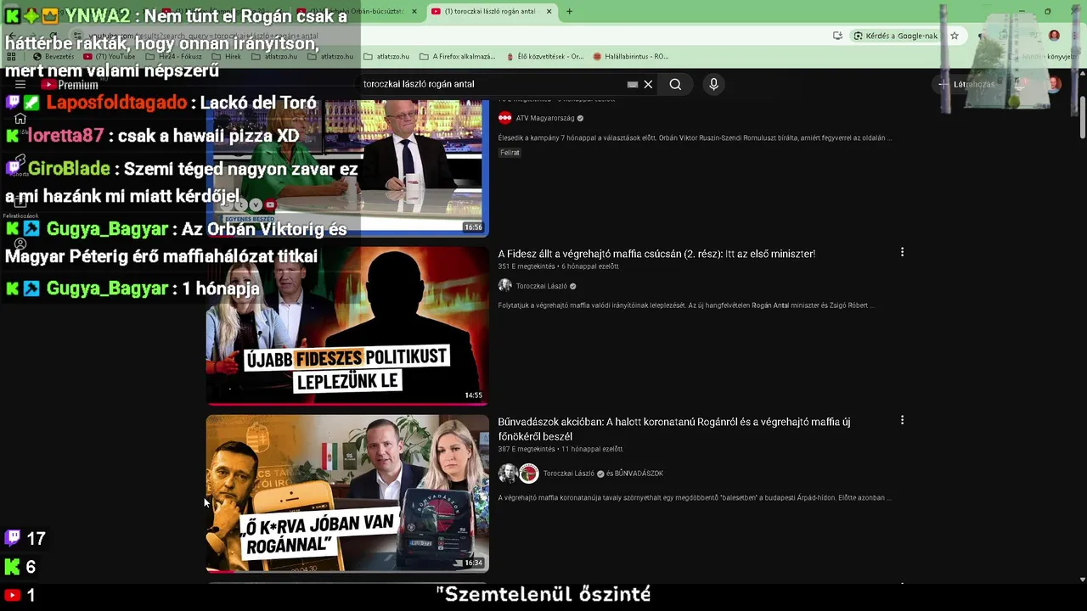1087x611 pixels.
Task: Open the YouTube hamburger guide menu
Action: (x=20, y=85)
